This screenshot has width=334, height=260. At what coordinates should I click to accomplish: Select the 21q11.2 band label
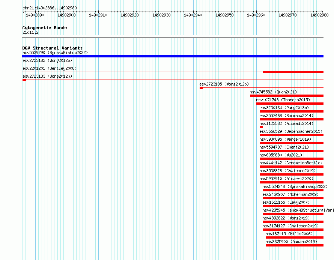(30, 32)
